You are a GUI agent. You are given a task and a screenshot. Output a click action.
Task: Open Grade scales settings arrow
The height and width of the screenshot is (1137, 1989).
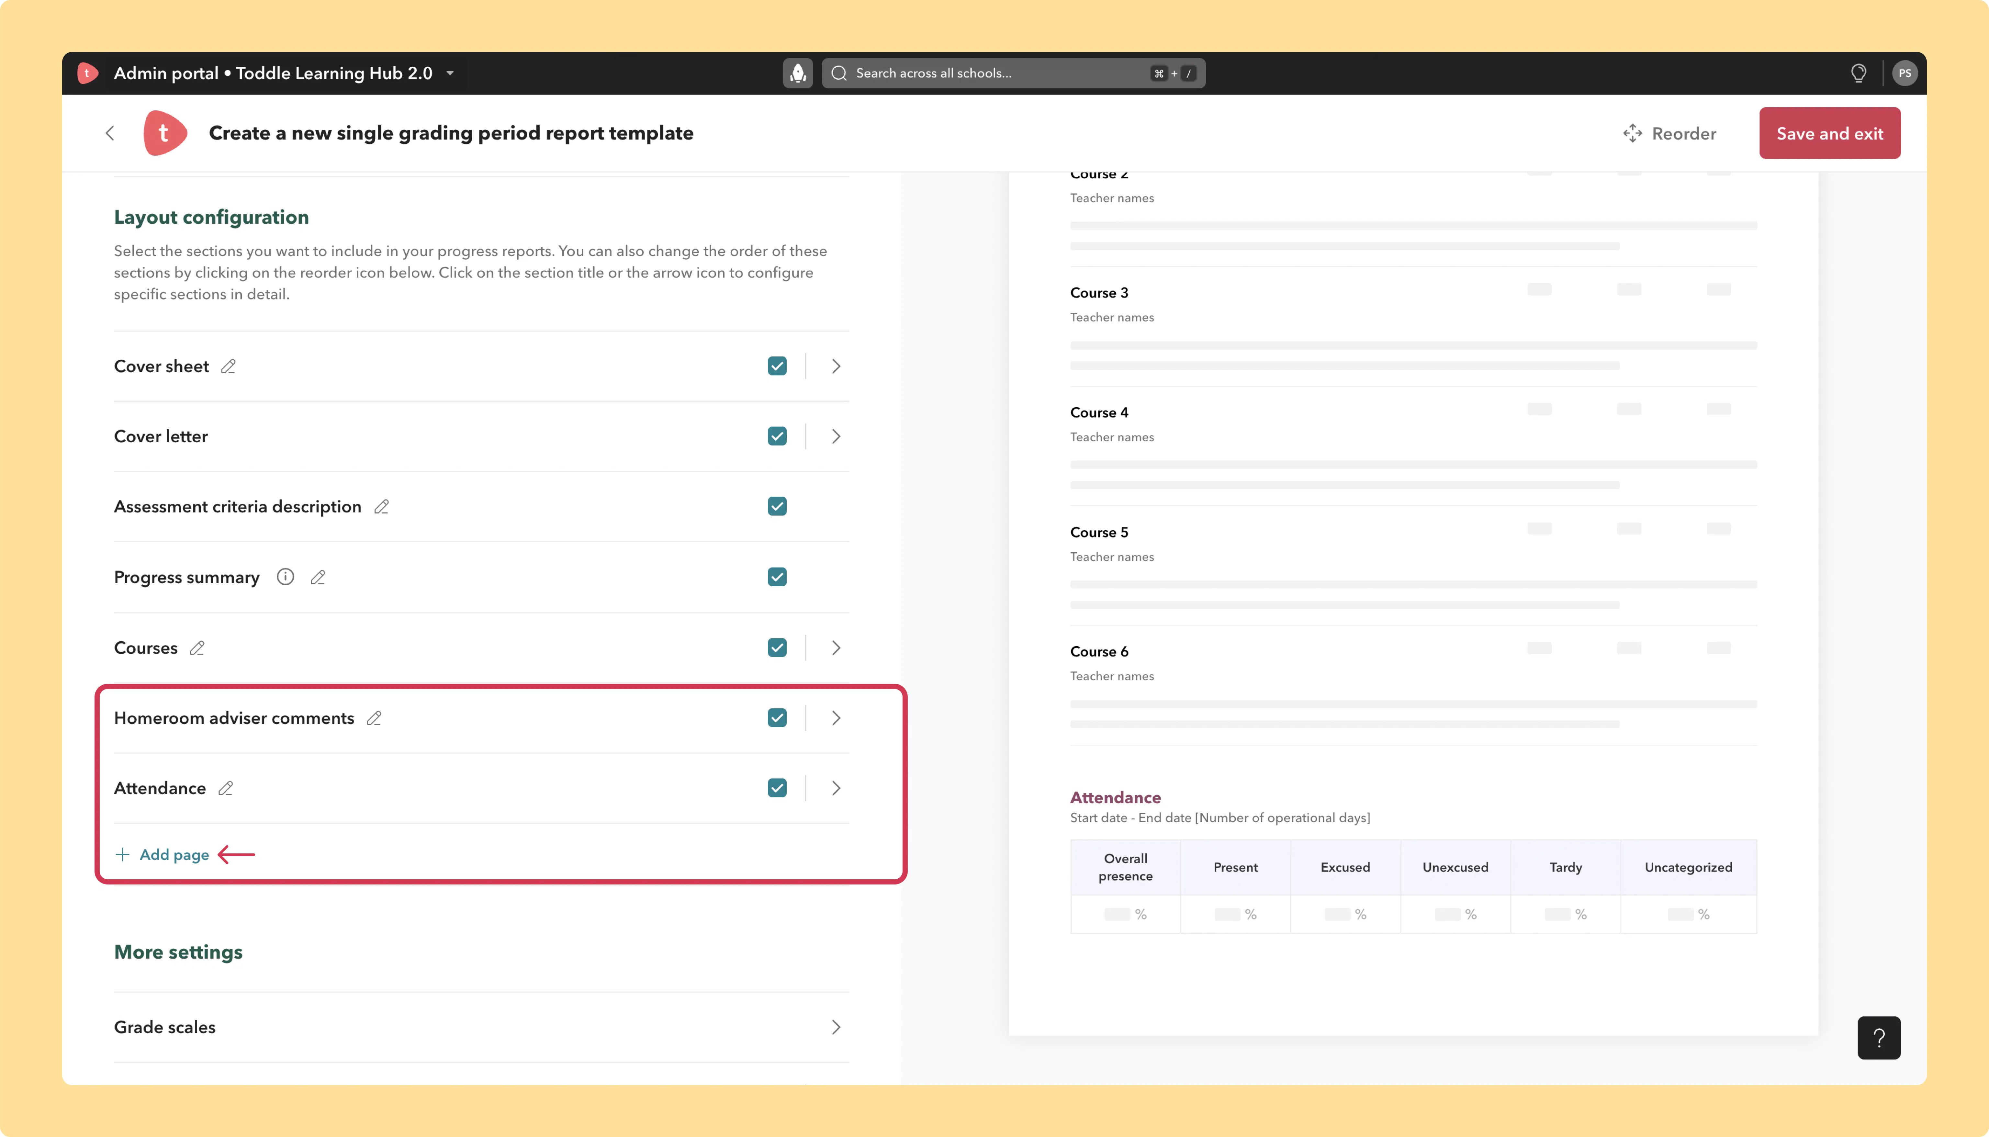click(836, 1028)
